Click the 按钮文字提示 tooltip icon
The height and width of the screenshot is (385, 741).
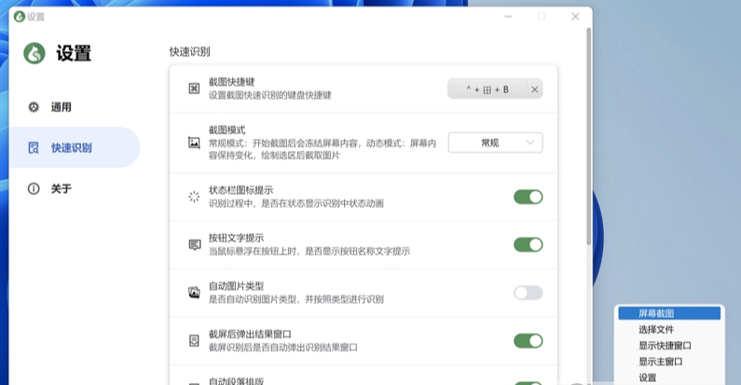click(x=194, y=244)
